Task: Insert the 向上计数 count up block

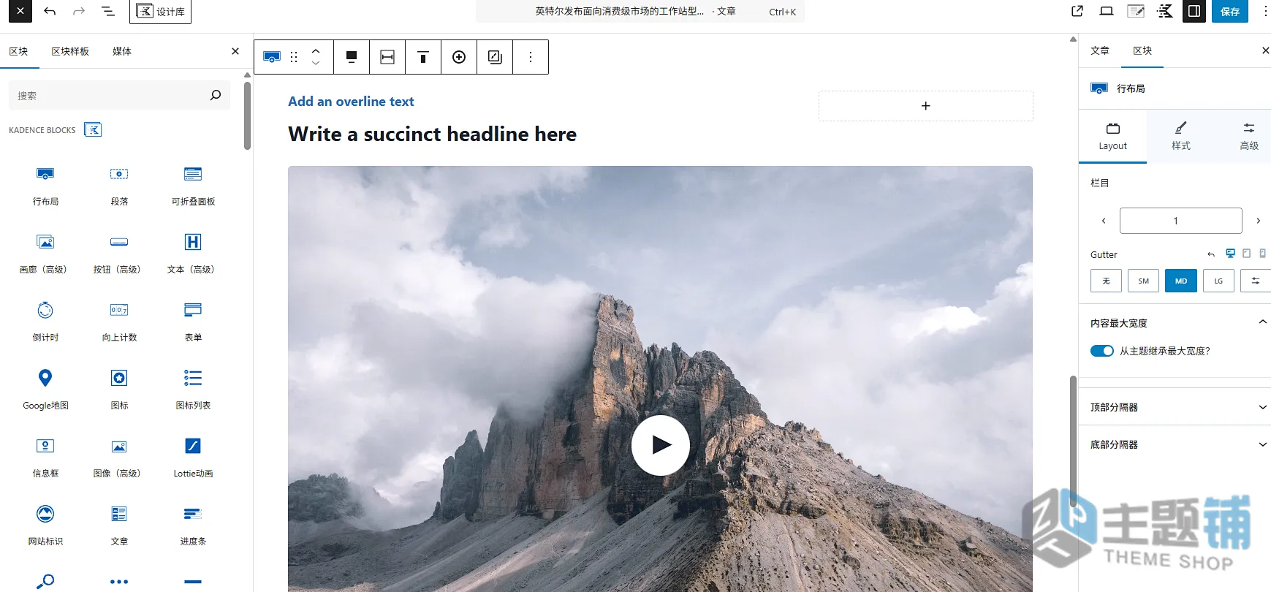Action: 119,322
